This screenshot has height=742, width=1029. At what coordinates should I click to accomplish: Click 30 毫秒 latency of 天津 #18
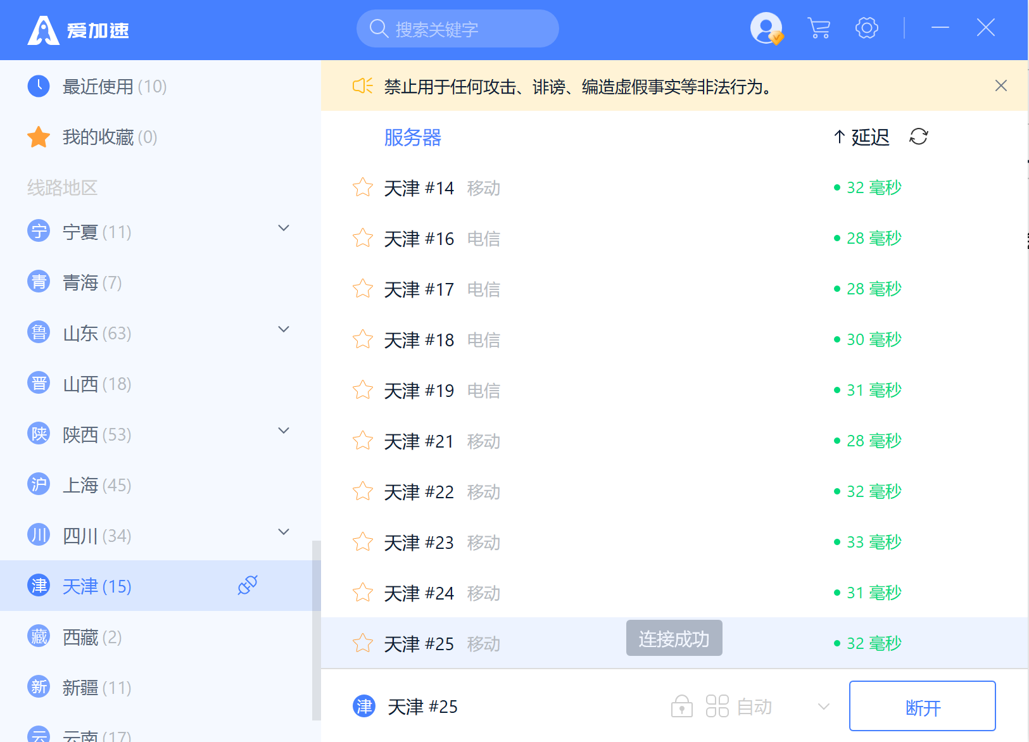868,339
